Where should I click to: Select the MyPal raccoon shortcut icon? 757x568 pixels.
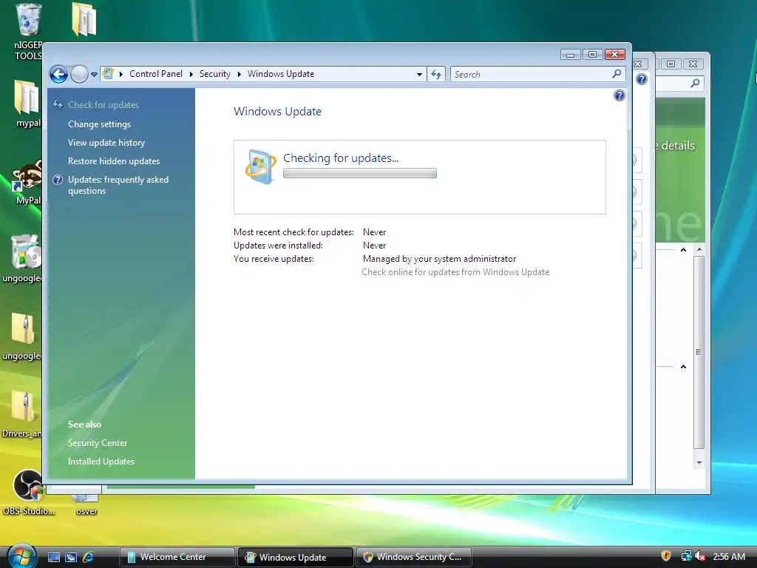pyautogui.click(x=27, y=176)
